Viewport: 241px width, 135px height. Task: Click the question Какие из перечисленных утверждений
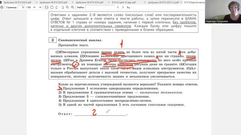point(128,84)
